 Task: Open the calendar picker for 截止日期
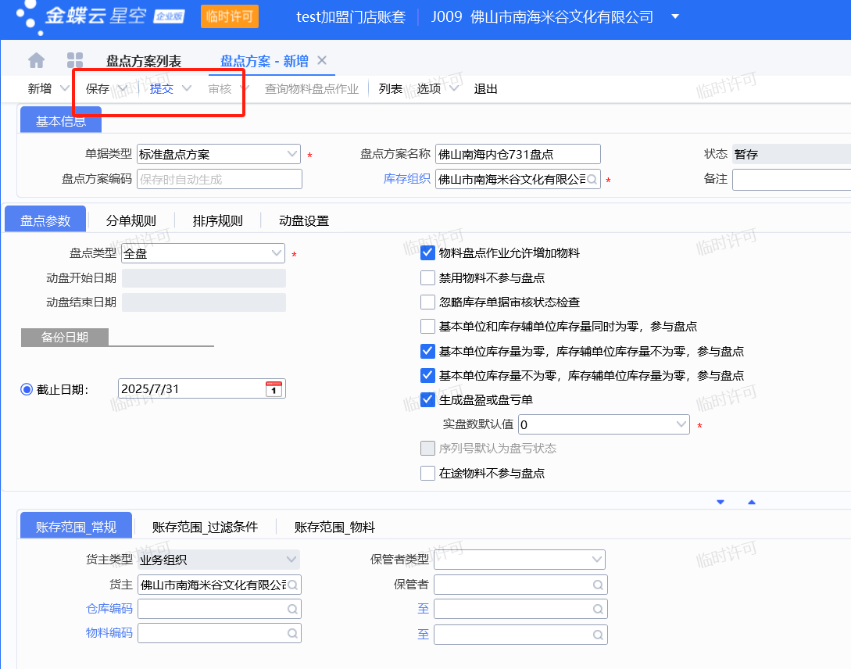pyautogui.click(x=274, y=389)
